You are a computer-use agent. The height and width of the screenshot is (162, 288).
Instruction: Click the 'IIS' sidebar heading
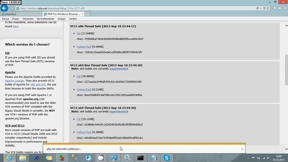[7, 53]
